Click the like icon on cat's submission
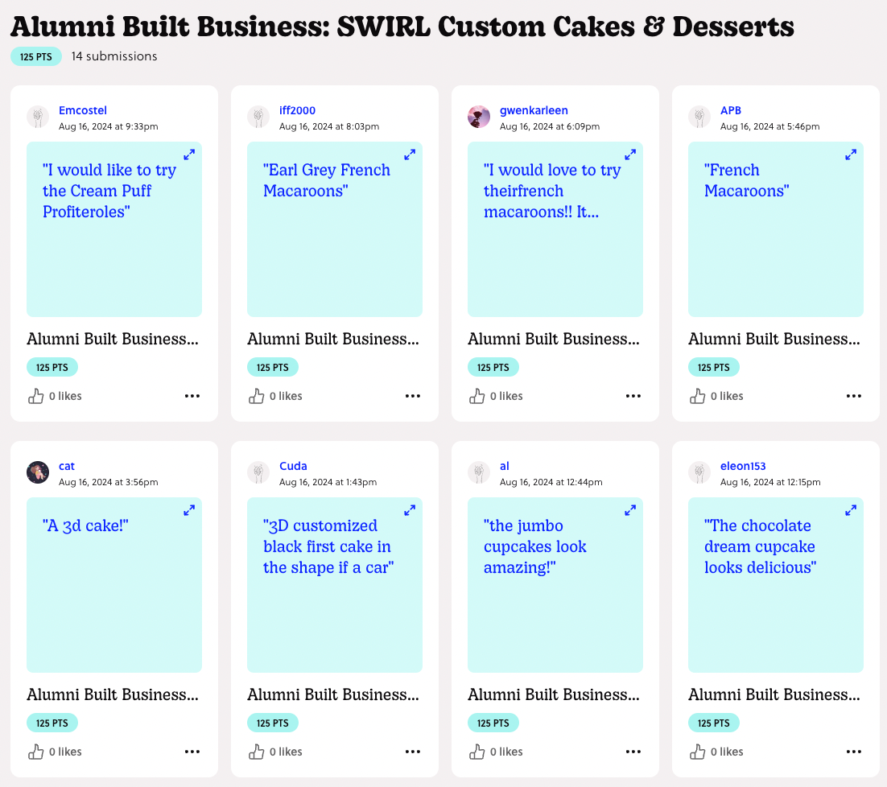This screenshot has height=787, width=887. tap(36, 751)
